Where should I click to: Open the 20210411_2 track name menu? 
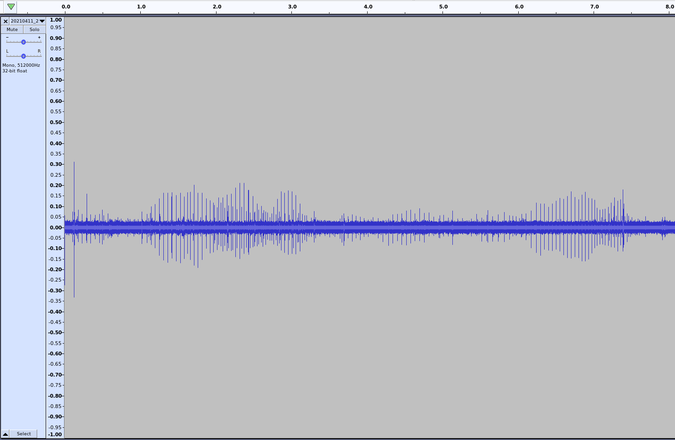click(28, 21)
